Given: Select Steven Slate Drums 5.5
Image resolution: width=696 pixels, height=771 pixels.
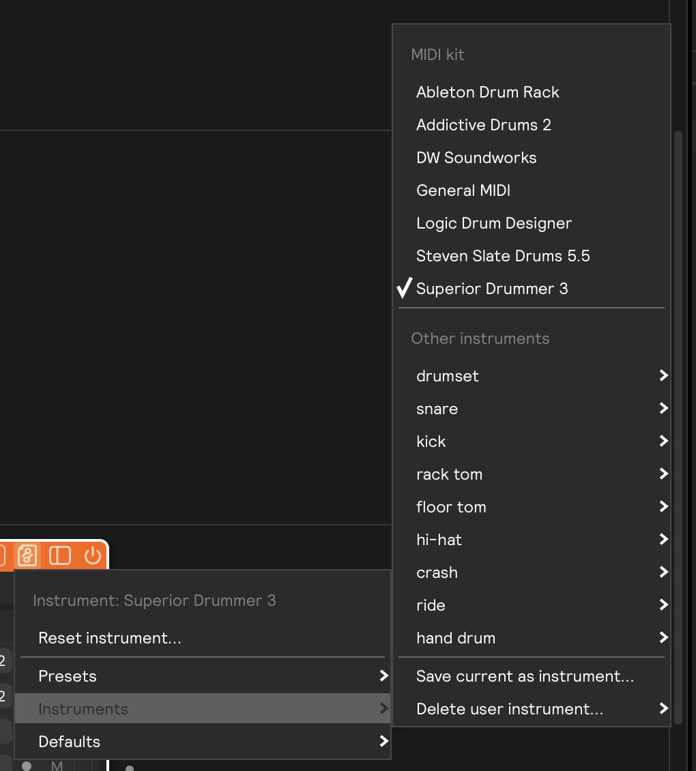Looking at the screenshot, I should point(532,256).
